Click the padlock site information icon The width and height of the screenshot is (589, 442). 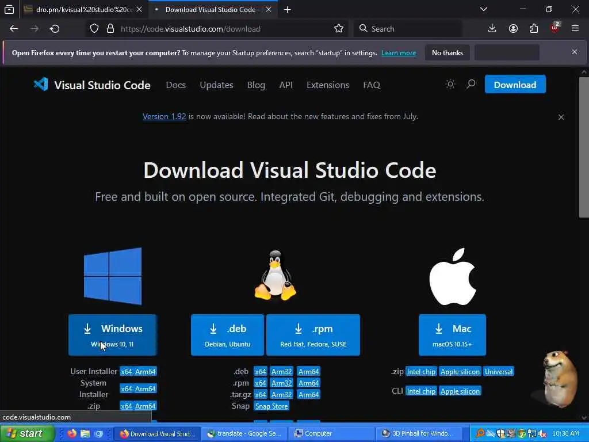tap(110, 29)
